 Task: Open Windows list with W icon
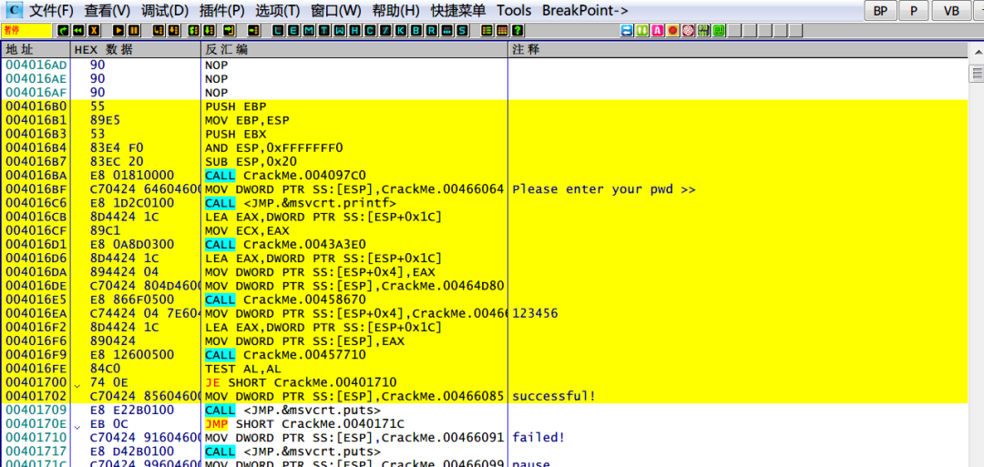[340, 30]
